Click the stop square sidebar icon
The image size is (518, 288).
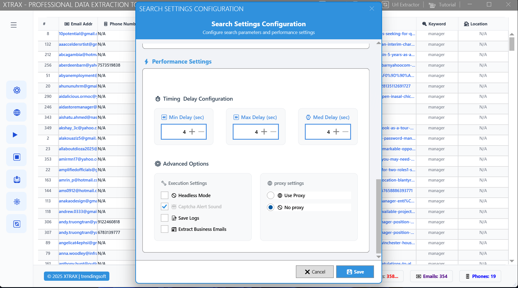point(17,157)
